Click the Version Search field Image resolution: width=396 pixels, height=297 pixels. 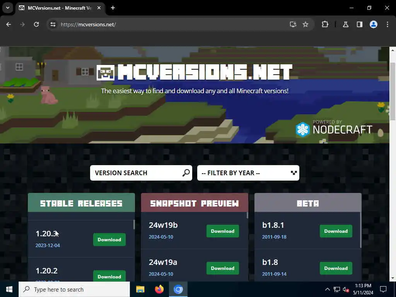141,173
